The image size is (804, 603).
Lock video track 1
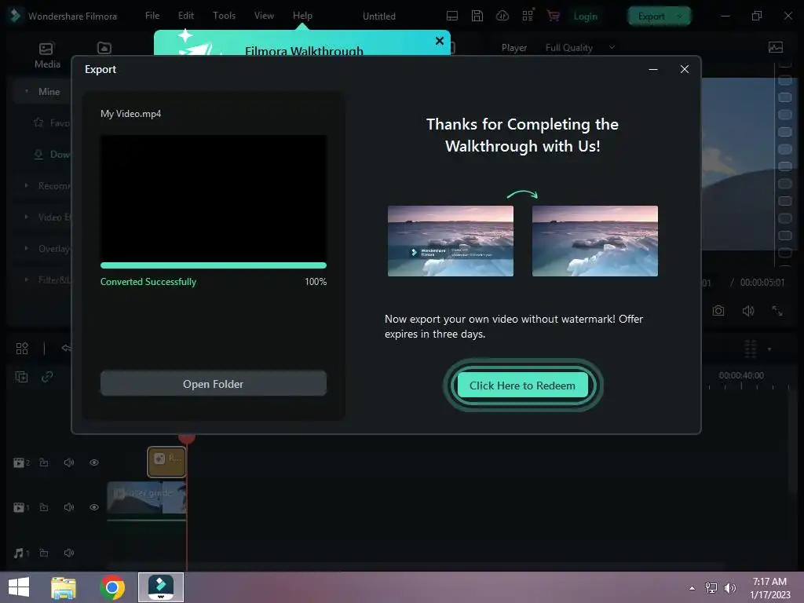(44, 507)
